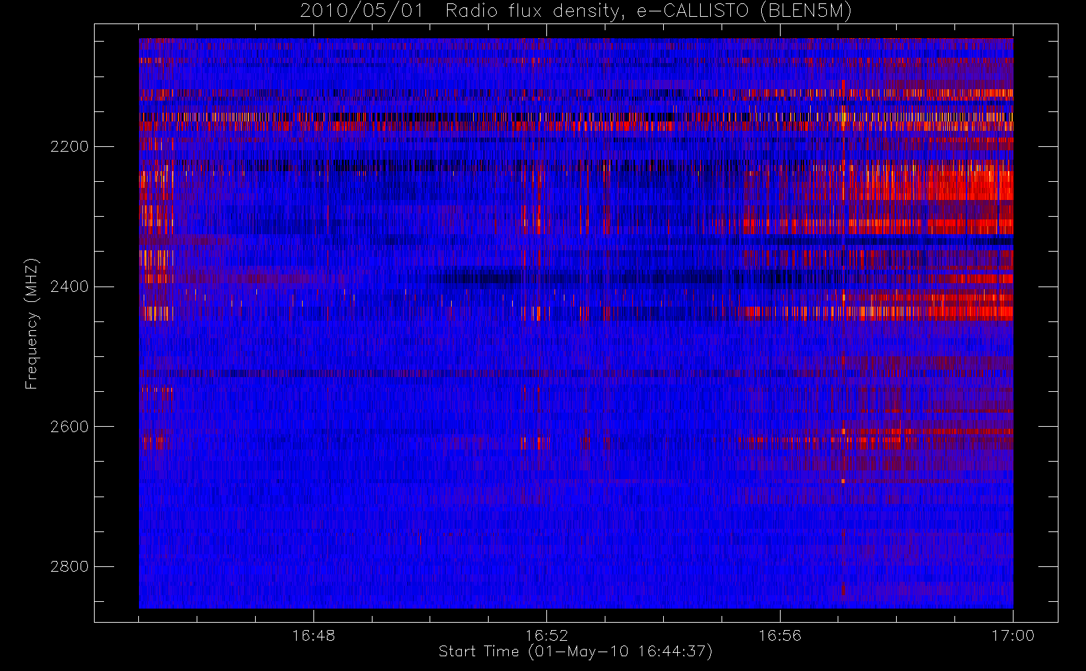Click the 2600 frequency tick label
The image size is (1086, 671).
[x=69, y=427]
